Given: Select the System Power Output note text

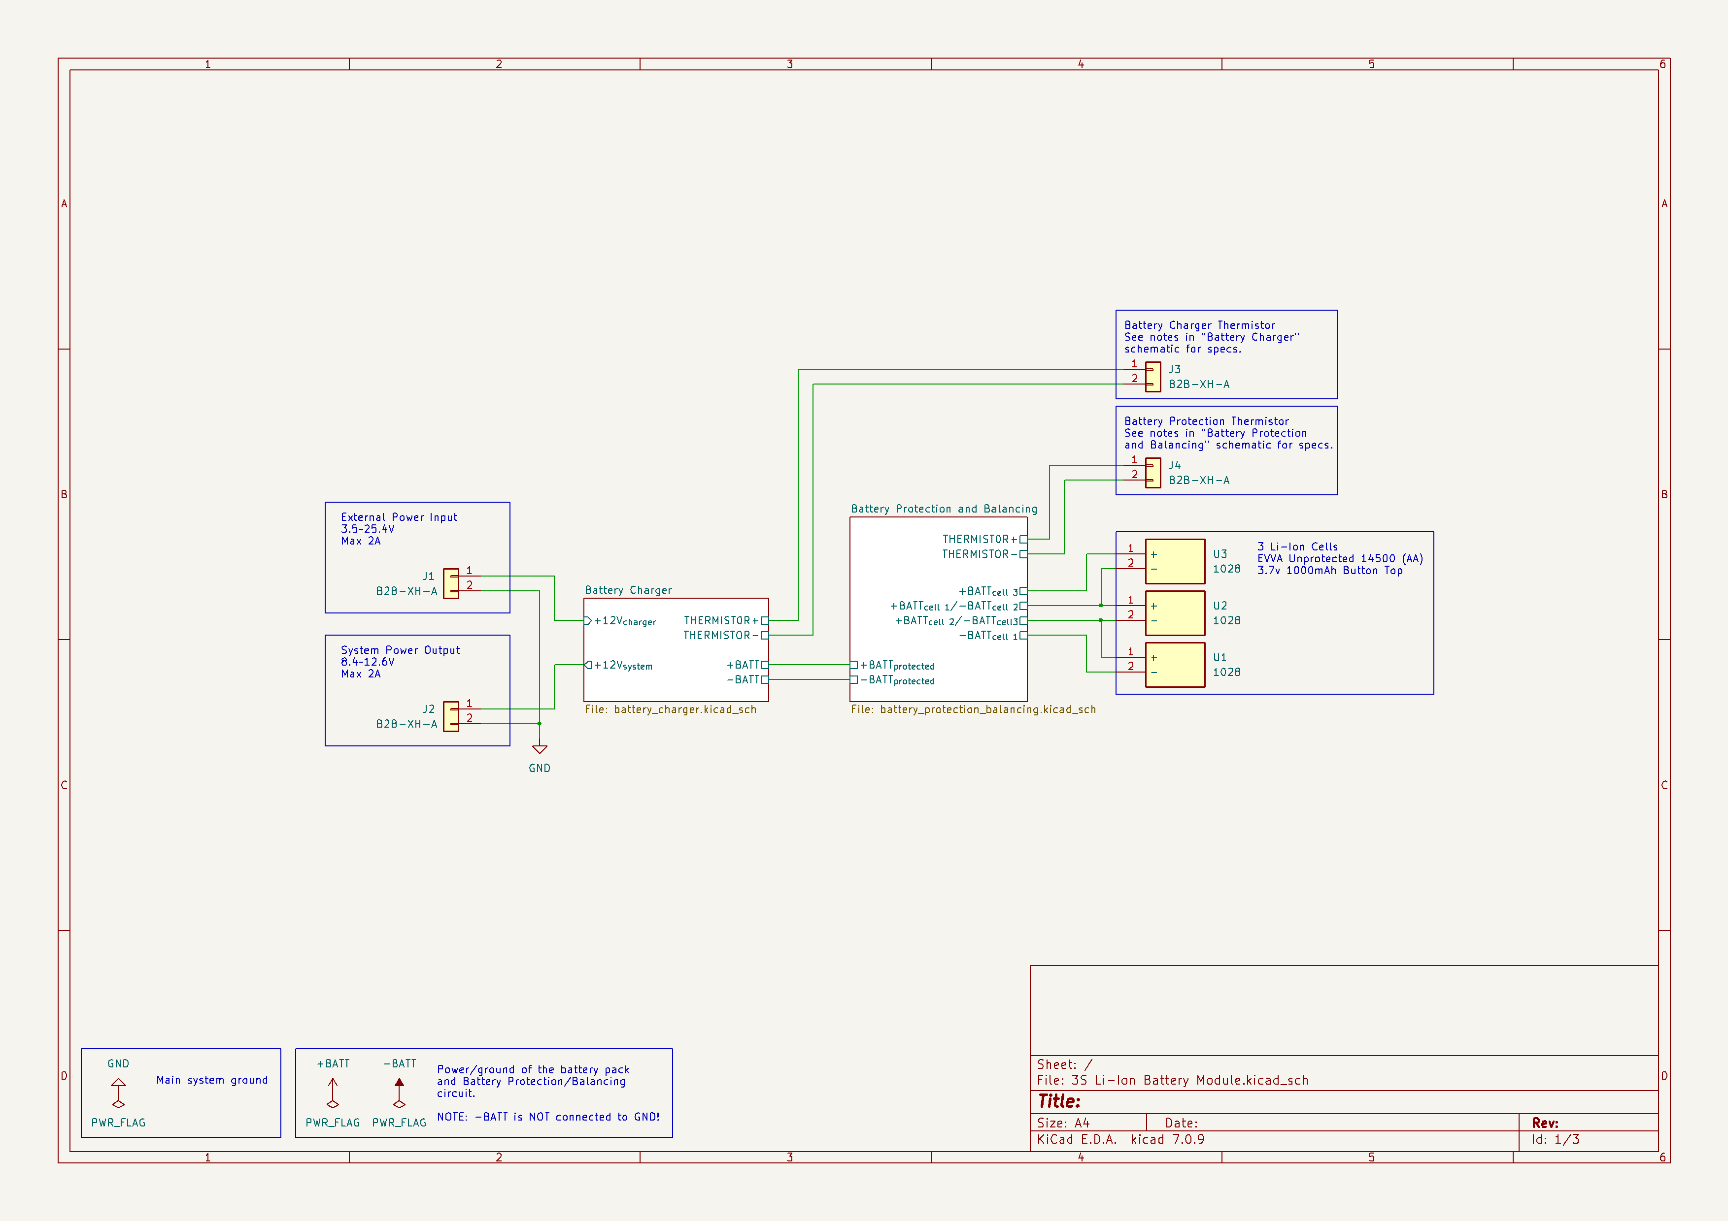Looking at the screenshot, I should pyautogui.click(x=401, y=662).
